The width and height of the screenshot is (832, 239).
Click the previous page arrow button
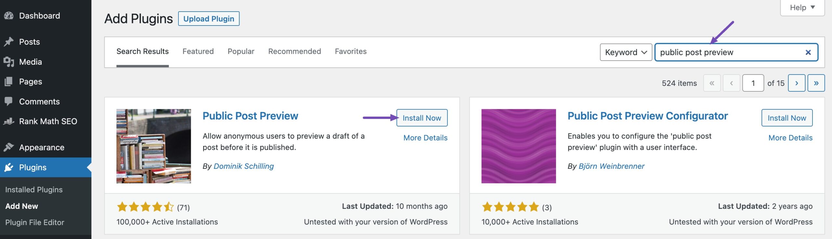point(731,83)
